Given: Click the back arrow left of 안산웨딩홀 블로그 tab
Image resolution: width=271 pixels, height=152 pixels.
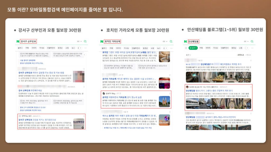Looking at the screenshot, I should click(186, 48).
